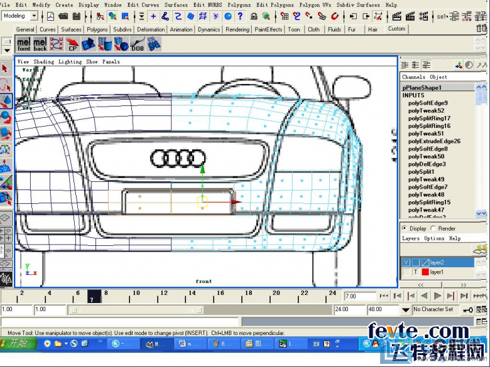Open the Layers menu in layer editor
The height and width of the screenshot is (367, 490).
point(411,238)
